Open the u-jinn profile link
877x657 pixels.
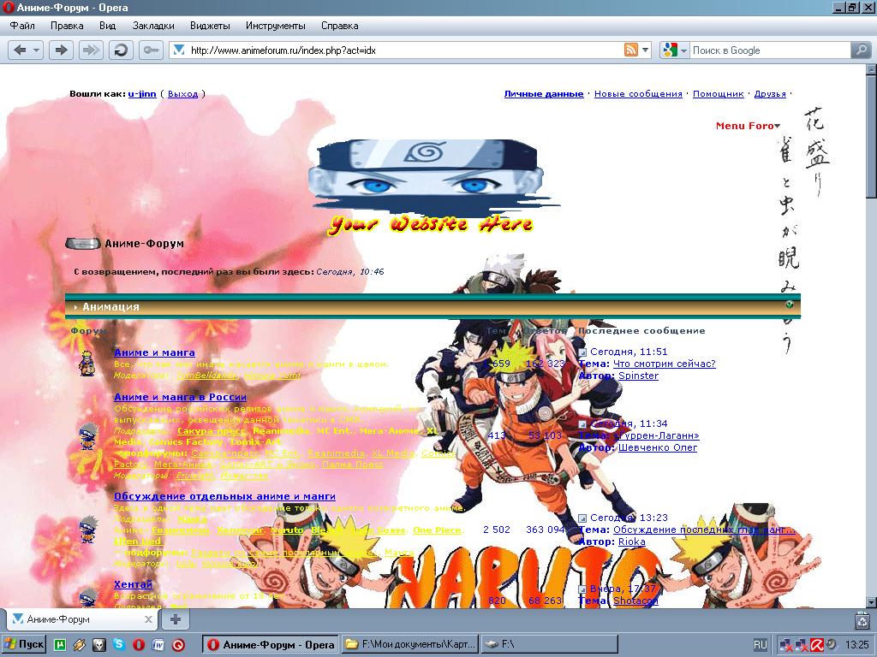[142, 94]
